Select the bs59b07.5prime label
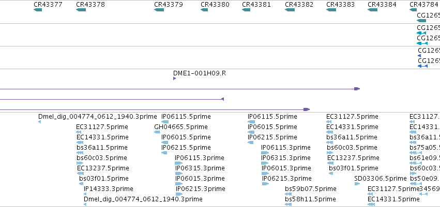The width and height of the screenshot is (440, 207). coord(311,189)
